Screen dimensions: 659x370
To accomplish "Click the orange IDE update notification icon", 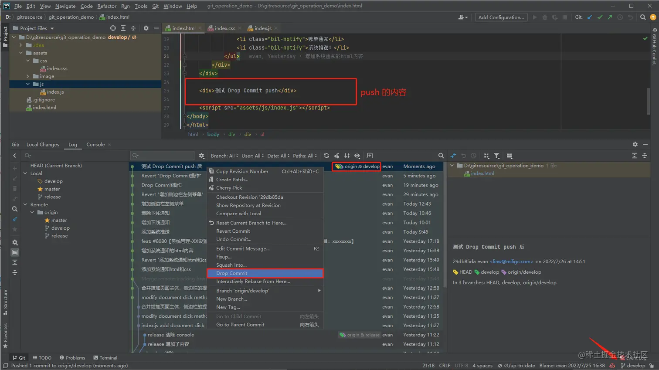I will click(x=653, y=17).
